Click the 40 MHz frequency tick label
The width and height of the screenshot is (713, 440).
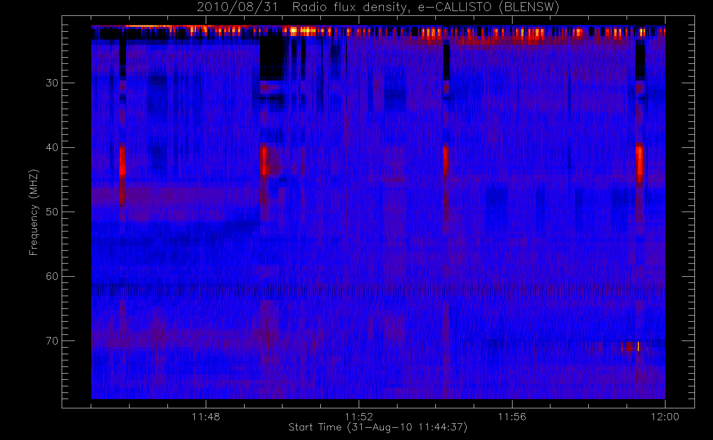coord(52,147)
